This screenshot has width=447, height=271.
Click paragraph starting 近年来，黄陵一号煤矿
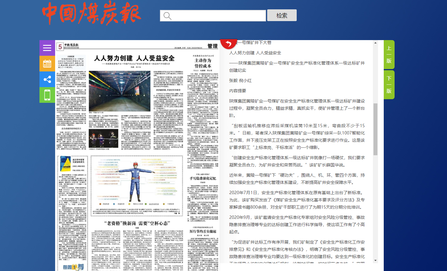coord(297,179)
